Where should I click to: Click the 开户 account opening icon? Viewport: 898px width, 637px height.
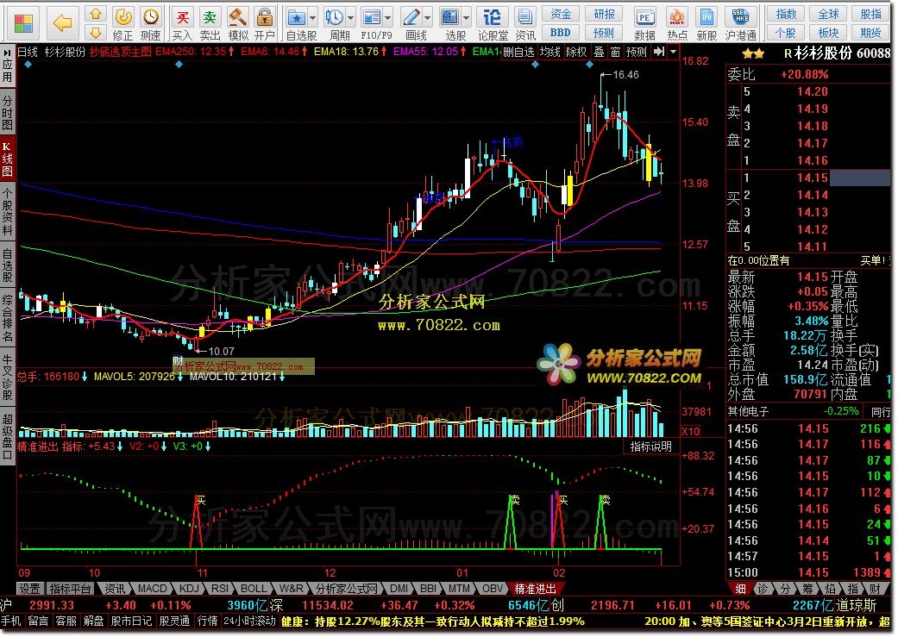click(x=265, y=24)
